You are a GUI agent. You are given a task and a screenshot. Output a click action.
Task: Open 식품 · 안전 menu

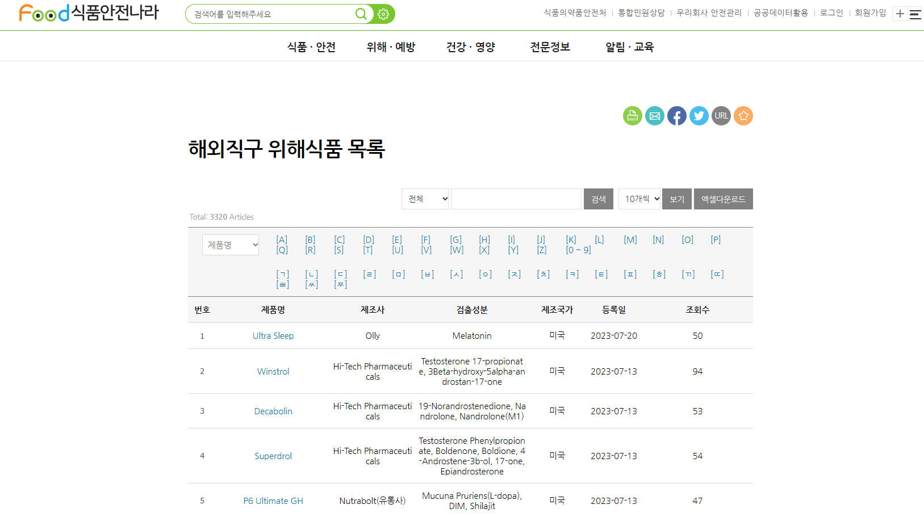click(x=311, y=47)
